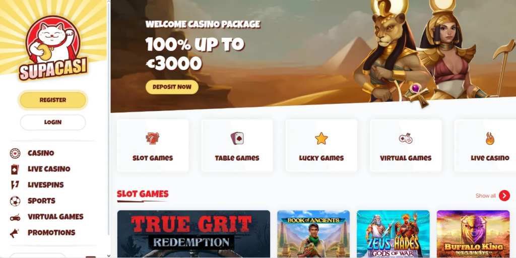Launch the True Grit Redemption game thumbnail
Viewport: 516px width, 258px height.
pyautogui.click(x=193, y=234)
